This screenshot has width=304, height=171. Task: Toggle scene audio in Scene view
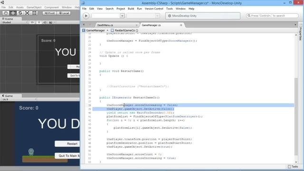pos(45,22)
